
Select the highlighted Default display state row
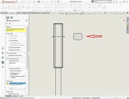[x=18, y=83]
